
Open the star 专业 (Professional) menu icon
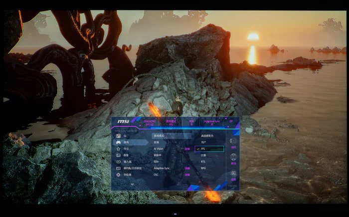pyautogui.click(x=119, y=149)
